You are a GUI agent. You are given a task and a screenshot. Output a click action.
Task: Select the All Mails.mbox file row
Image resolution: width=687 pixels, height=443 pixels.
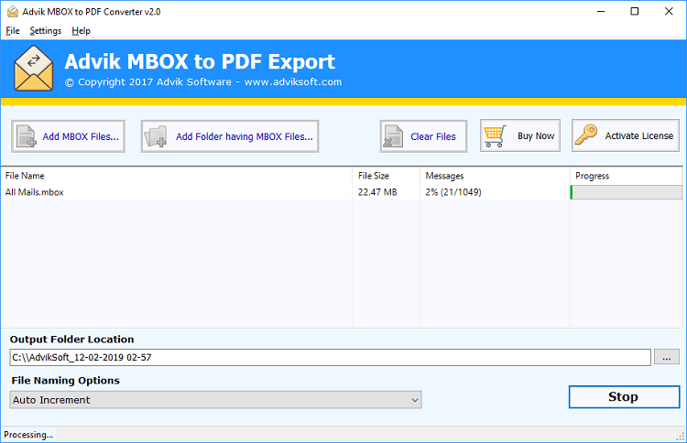342,192
